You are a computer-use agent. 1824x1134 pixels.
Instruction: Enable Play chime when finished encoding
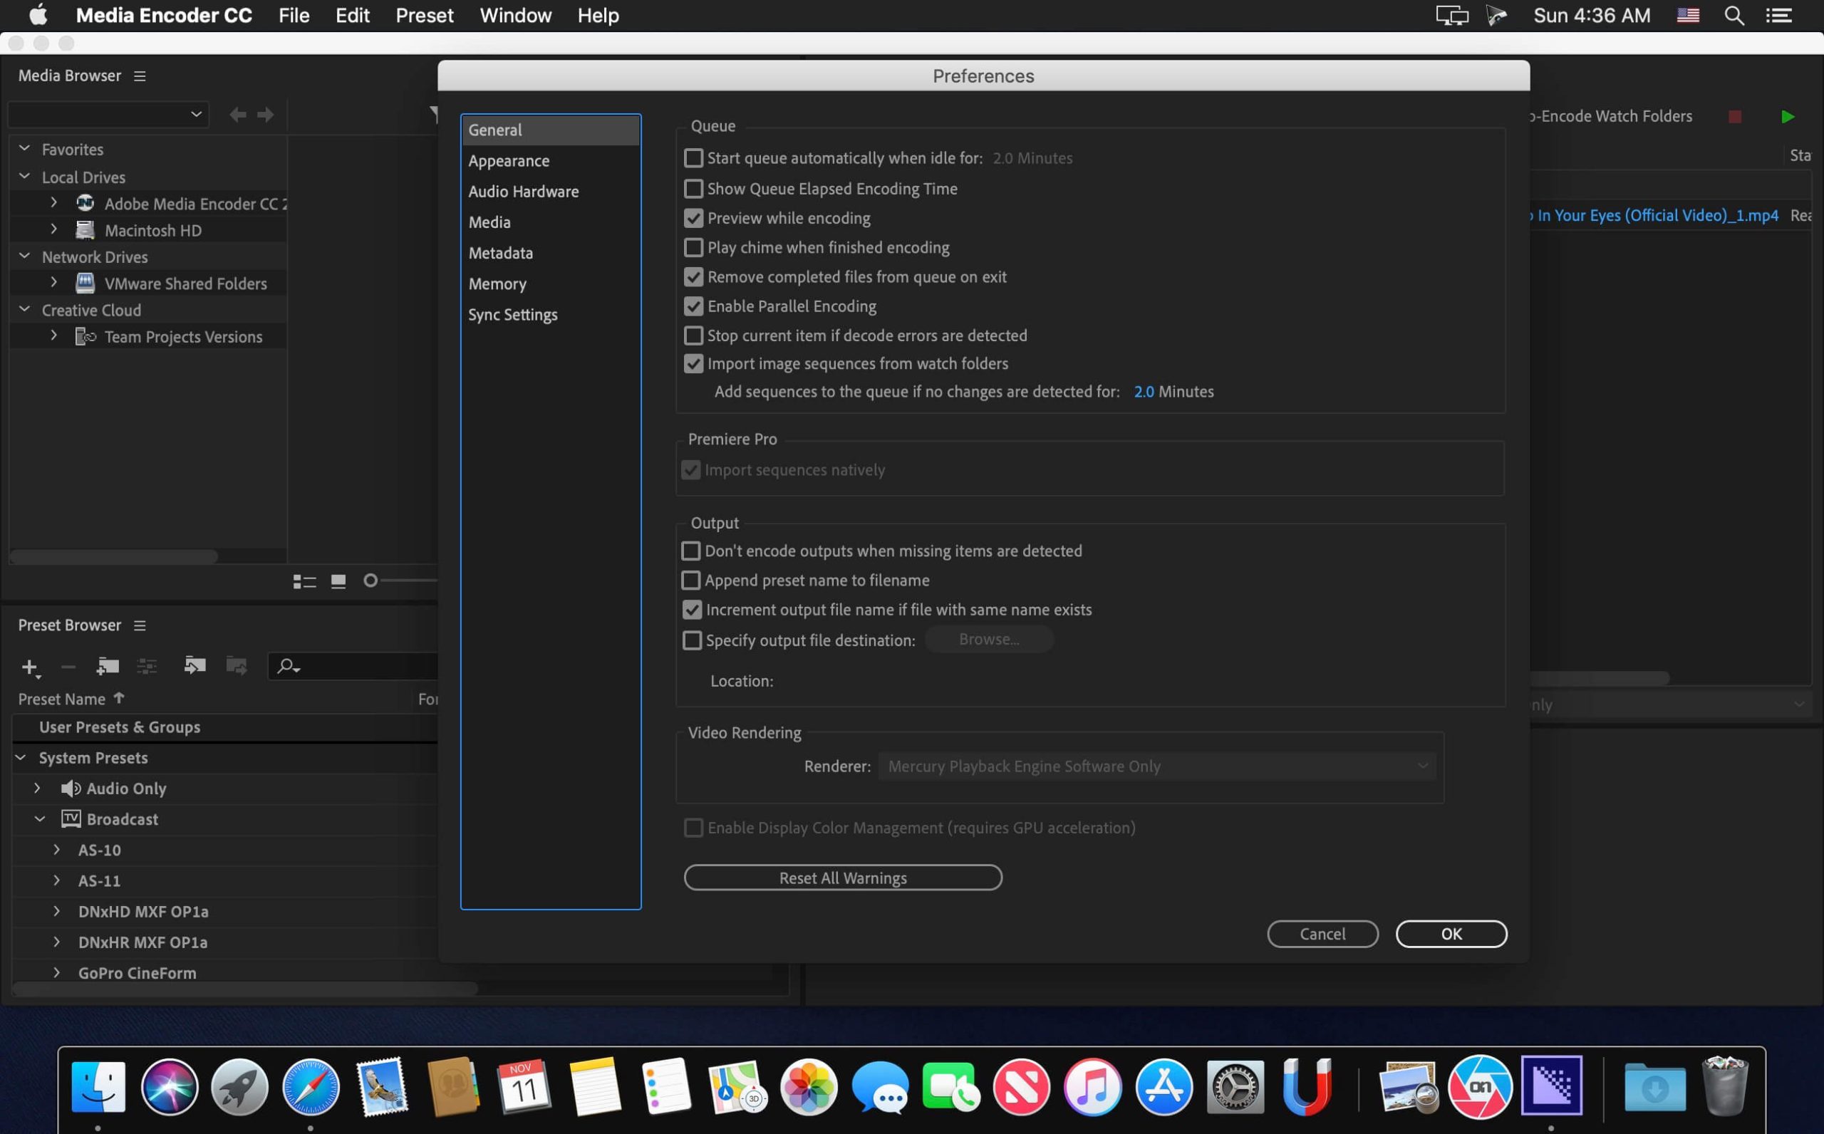(693, 247)
